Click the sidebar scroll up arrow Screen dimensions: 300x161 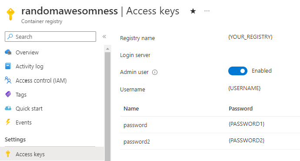pyautogui.click(x=107, y=49)
